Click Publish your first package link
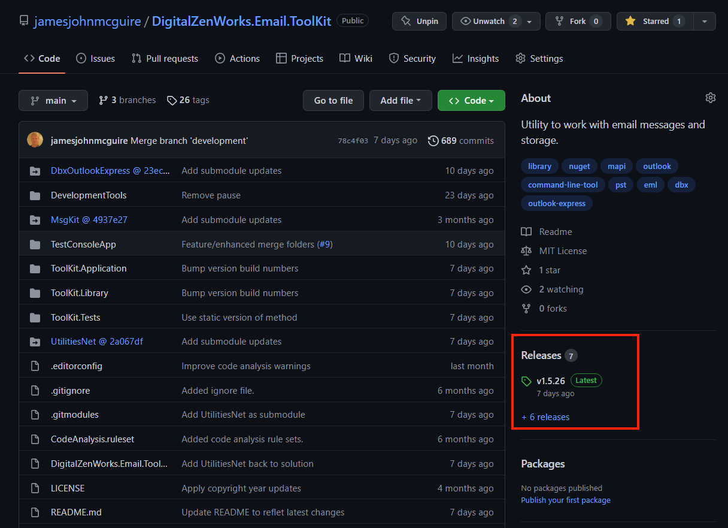This screenshot has height=528, width=728. [566, 500]
